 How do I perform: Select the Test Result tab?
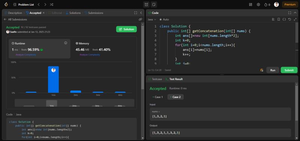[174, 79]
